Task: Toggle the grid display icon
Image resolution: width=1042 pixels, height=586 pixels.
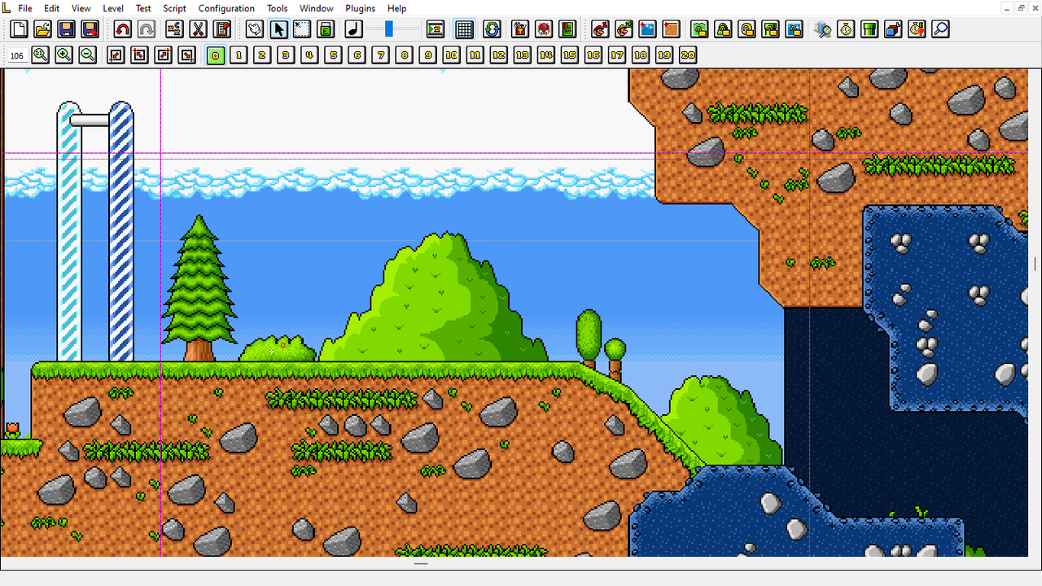Action: tap(465, 29)
